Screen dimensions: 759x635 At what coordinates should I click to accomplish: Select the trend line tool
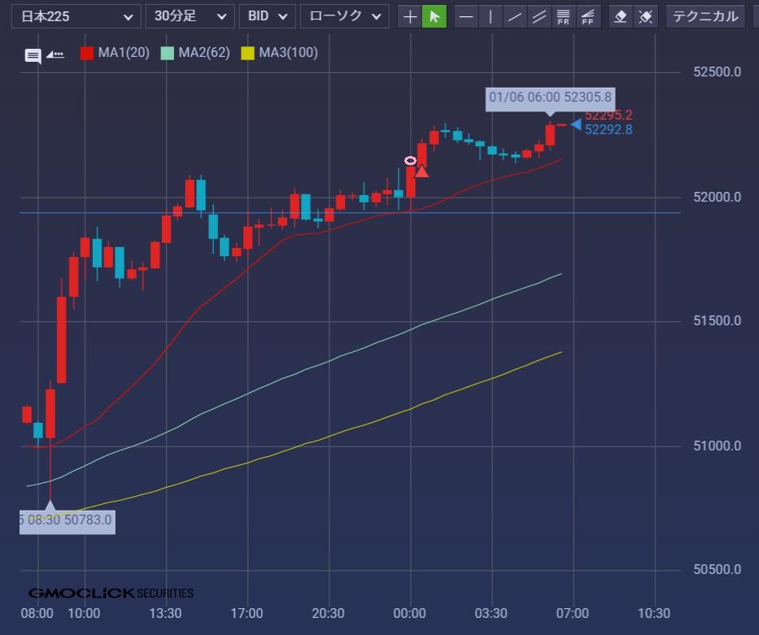514,16
